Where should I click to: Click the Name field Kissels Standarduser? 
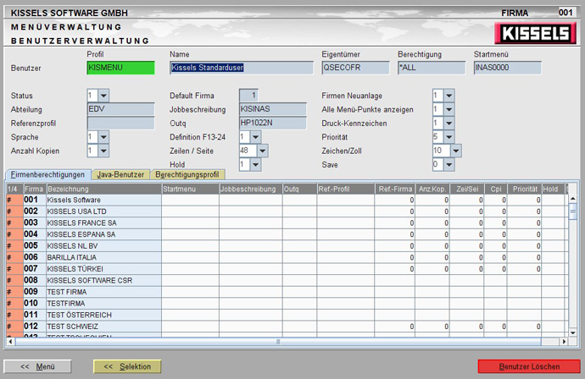242,68
